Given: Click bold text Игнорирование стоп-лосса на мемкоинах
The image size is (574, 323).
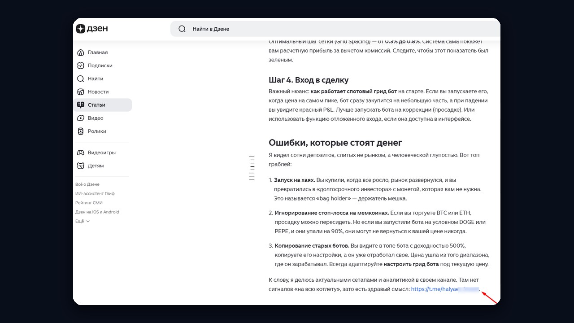Looking at the screenshot, I should [x=332, y=213].
